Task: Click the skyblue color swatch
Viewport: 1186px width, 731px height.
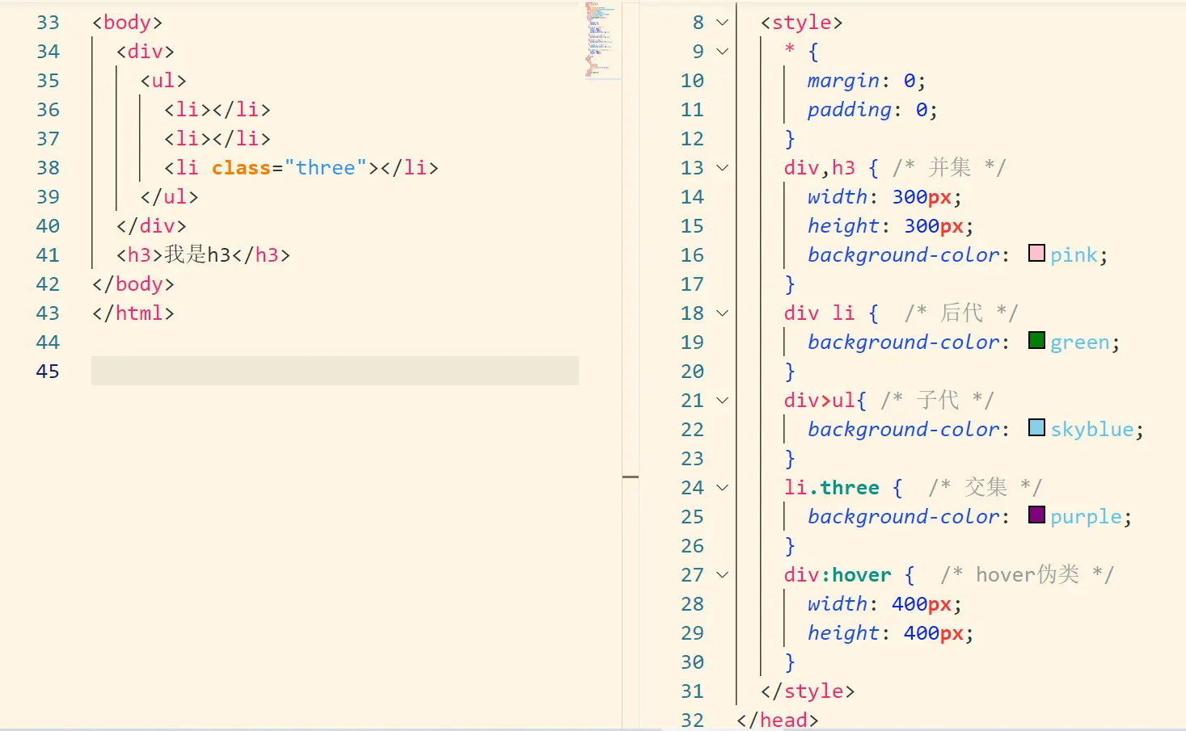Action: pyautogui.click(x=1036, y=428)
